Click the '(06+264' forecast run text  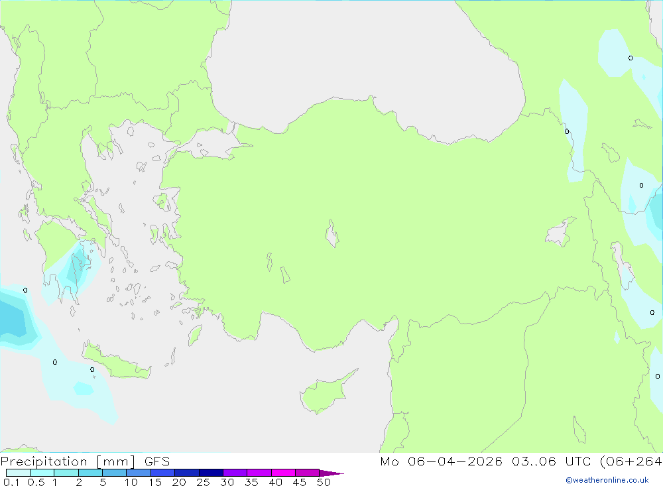pos(631,461)
